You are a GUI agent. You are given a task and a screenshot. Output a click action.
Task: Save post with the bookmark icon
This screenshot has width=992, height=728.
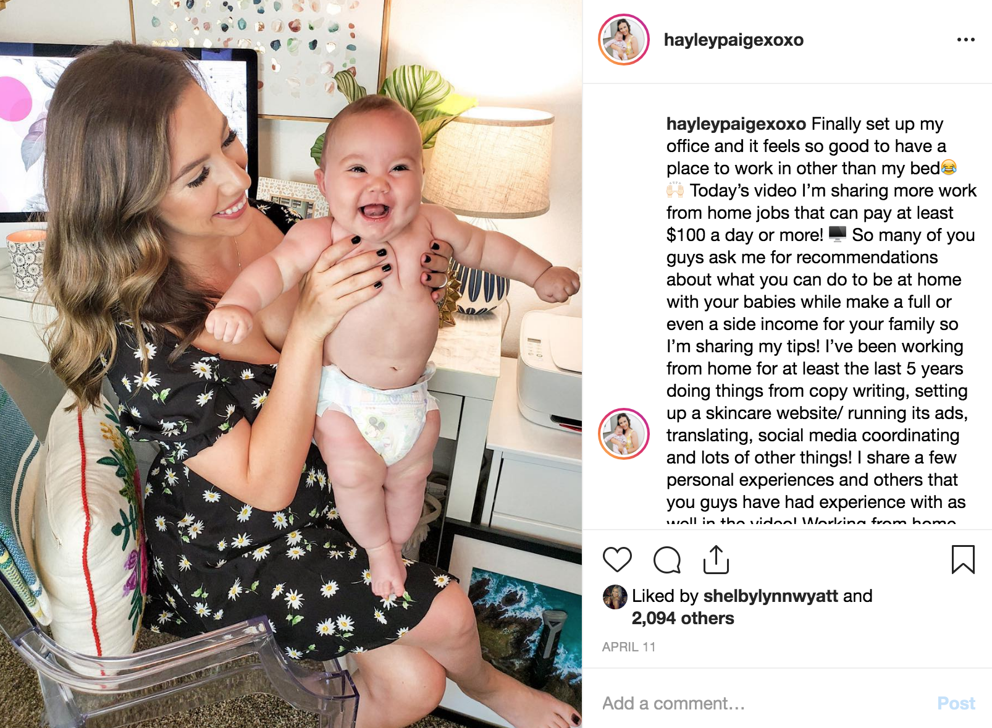[x=963, y=559]
